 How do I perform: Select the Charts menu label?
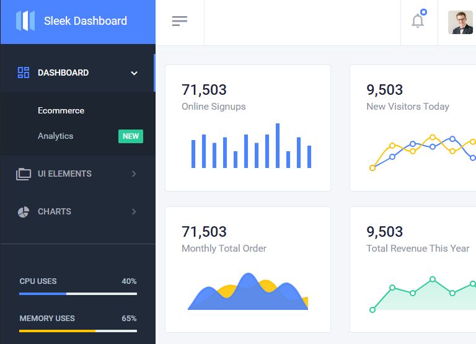(55, 211)
